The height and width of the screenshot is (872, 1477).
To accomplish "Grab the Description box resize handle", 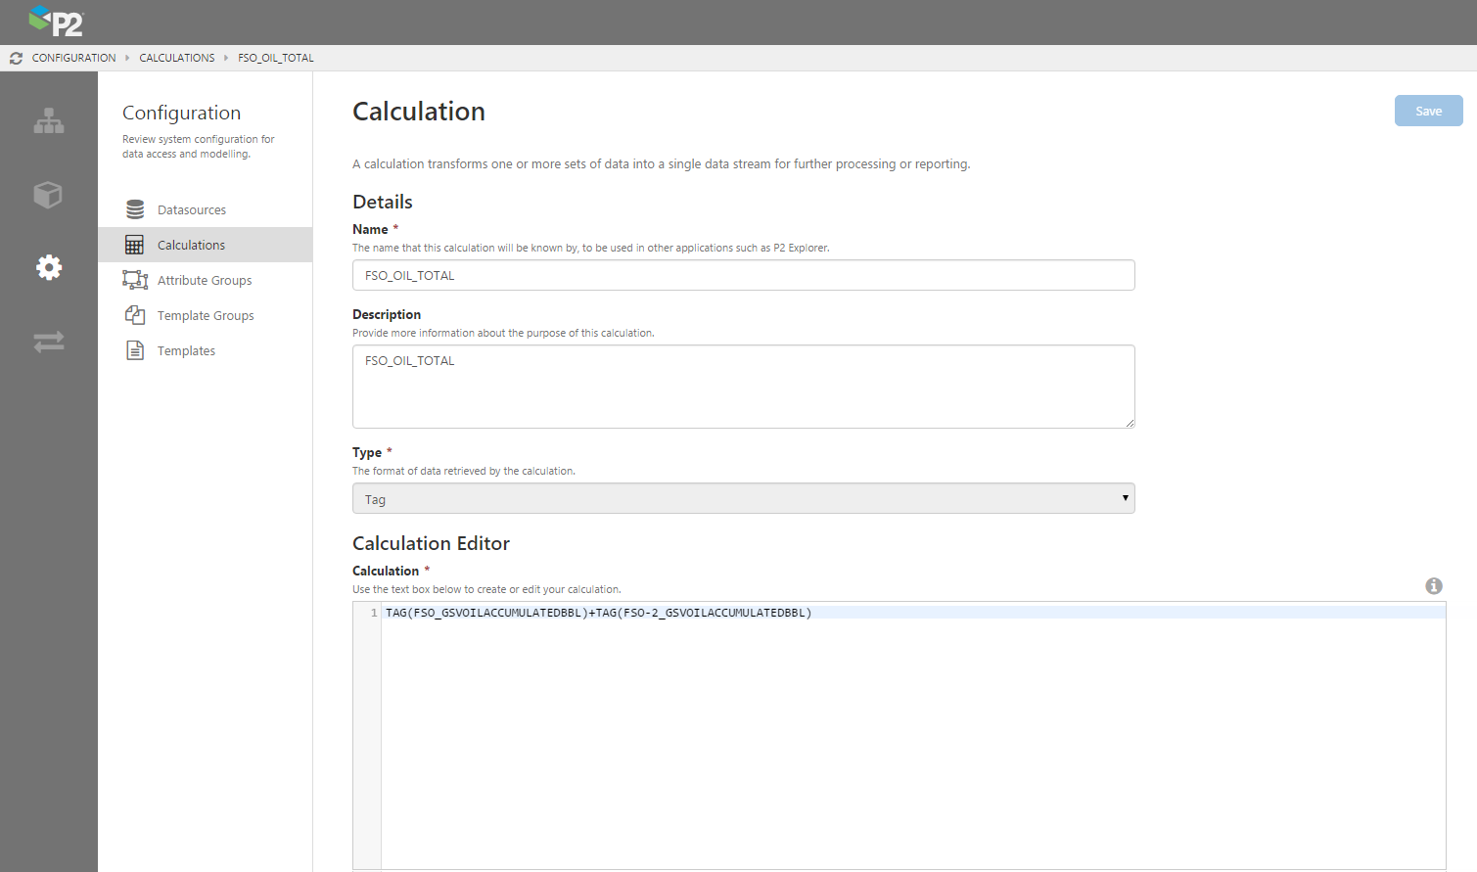I will pos(1130,423).
